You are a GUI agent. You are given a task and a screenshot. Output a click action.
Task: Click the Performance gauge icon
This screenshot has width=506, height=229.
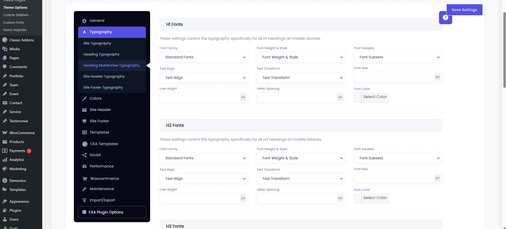pyautogui.click(x=84, y=166)
